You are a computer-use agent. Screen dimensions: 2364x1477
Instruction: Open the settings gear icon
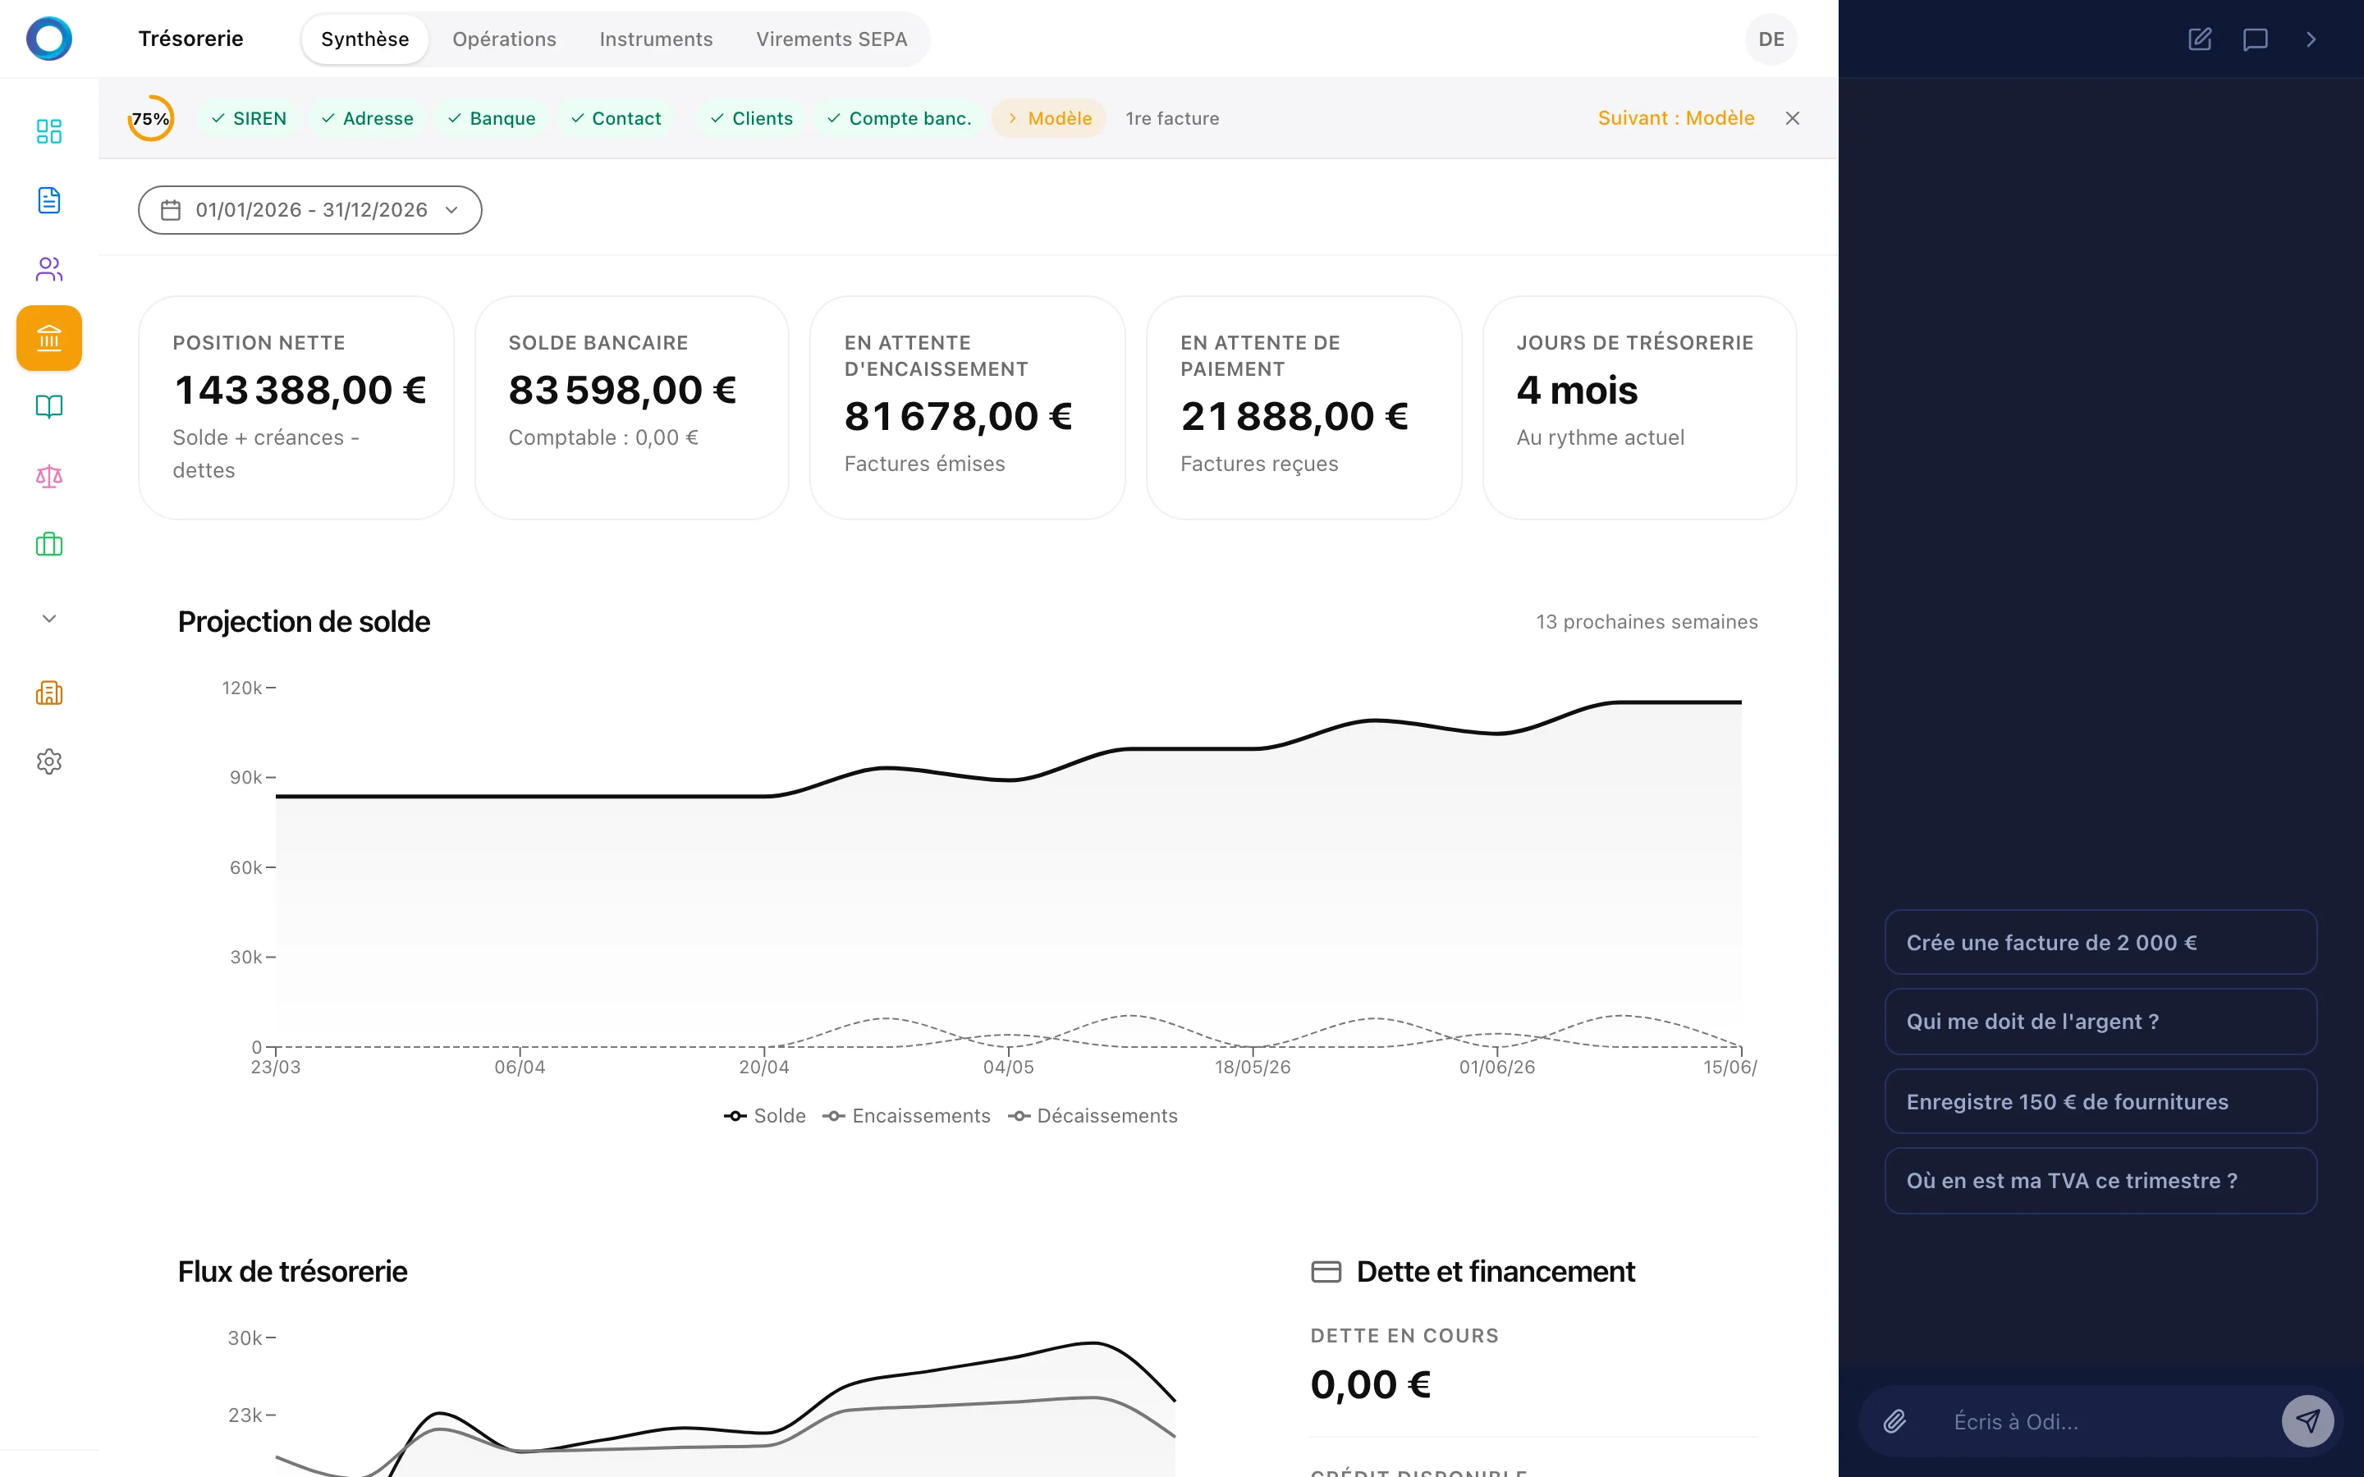click(49, 761)
